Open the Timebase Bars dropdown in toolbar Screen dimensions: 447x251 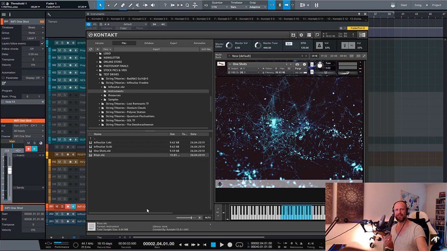(x=238, y=7)
